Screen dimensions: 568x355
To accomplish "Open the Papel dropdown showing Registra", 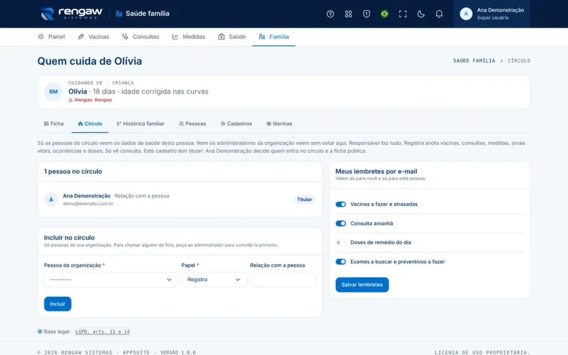I will (214, 280).
